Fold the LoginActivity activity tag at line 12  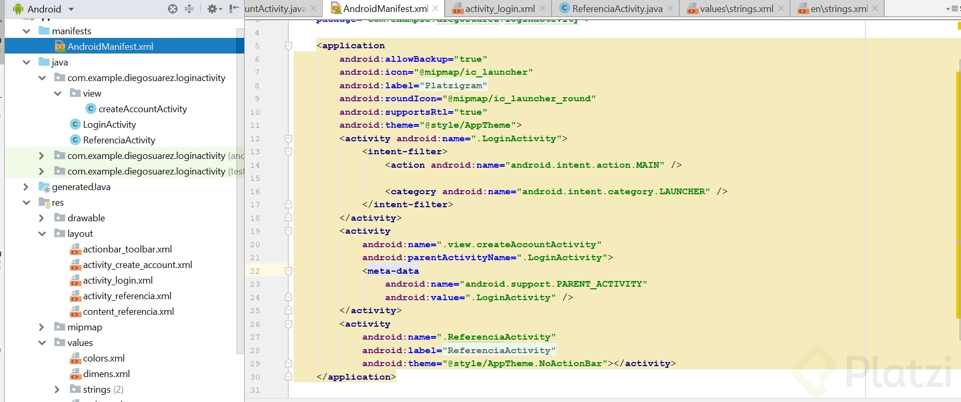[x=288, y=139]
